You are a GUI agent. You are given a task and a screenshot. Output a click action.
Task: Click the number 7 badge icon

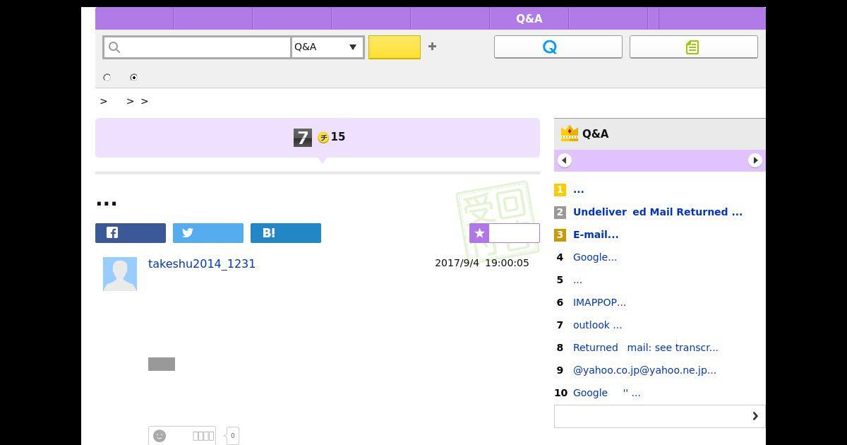click(x=303, y=138)
